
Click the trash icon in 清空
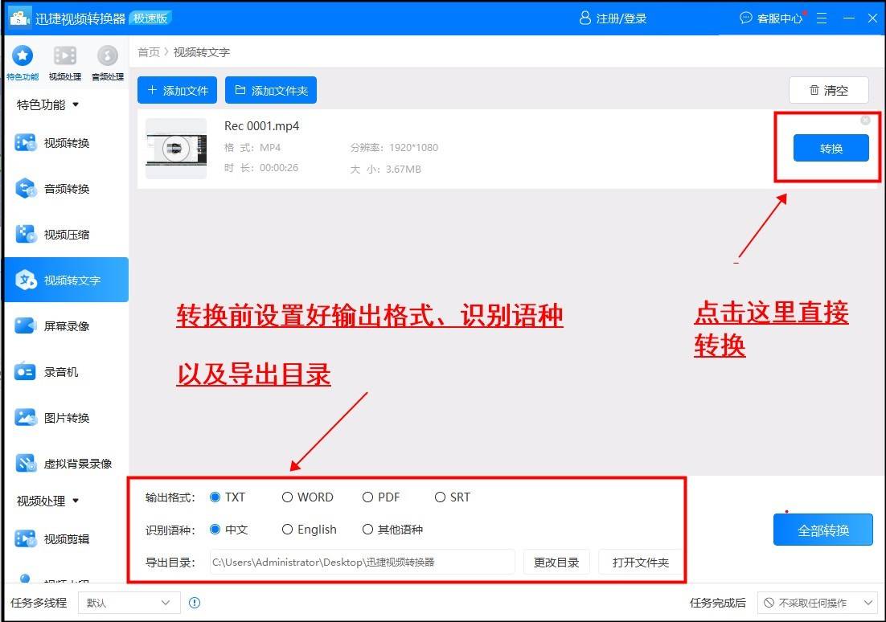(814, 90)
